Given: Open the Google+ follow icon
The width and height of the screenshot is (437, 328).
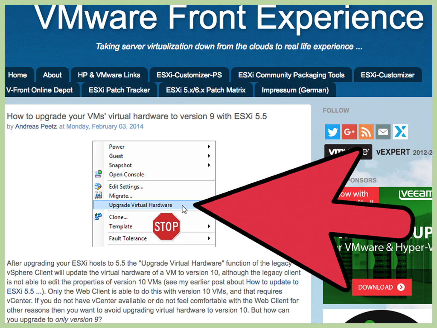Looking at the screenshot, I should tap(349, 132).
